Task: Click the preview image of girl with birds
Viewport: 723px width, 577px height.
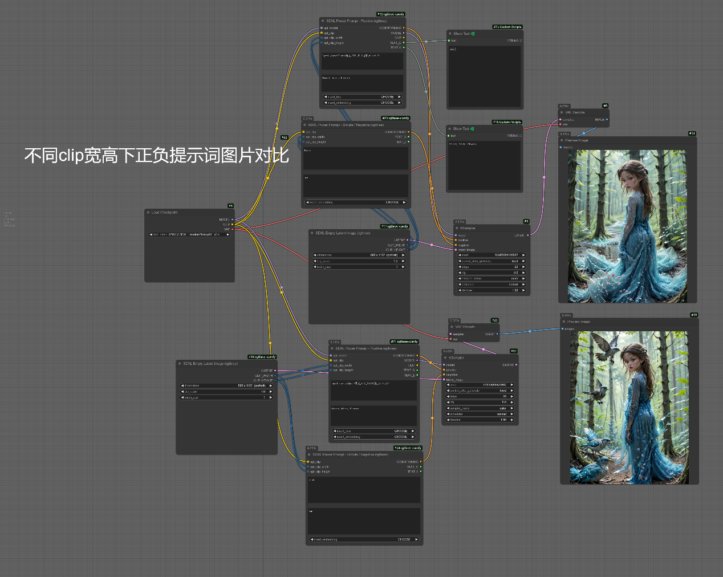Action: (629, 407)
